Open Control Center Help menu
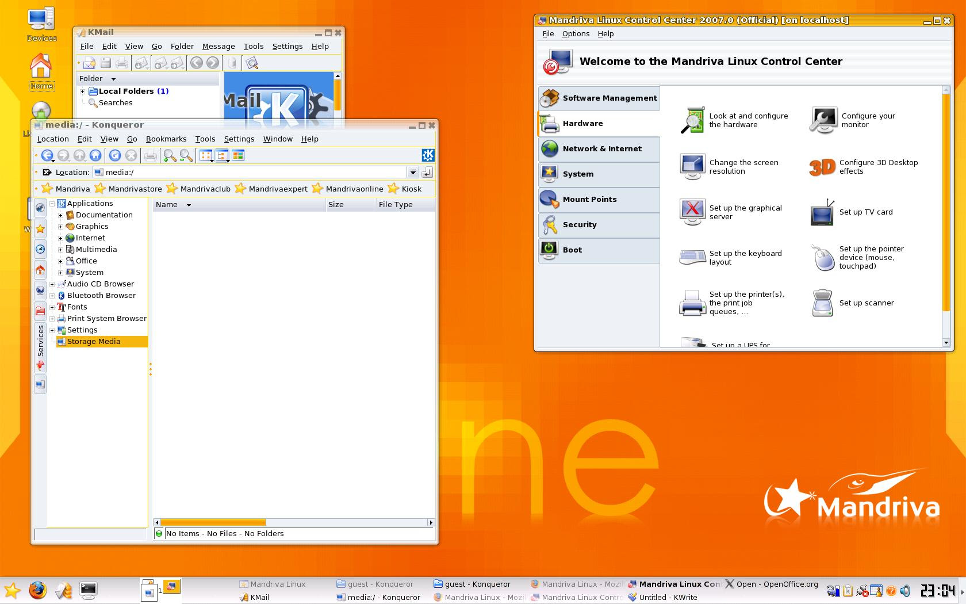966x604 pixels. pyautogui.click(x=605, y=33)
